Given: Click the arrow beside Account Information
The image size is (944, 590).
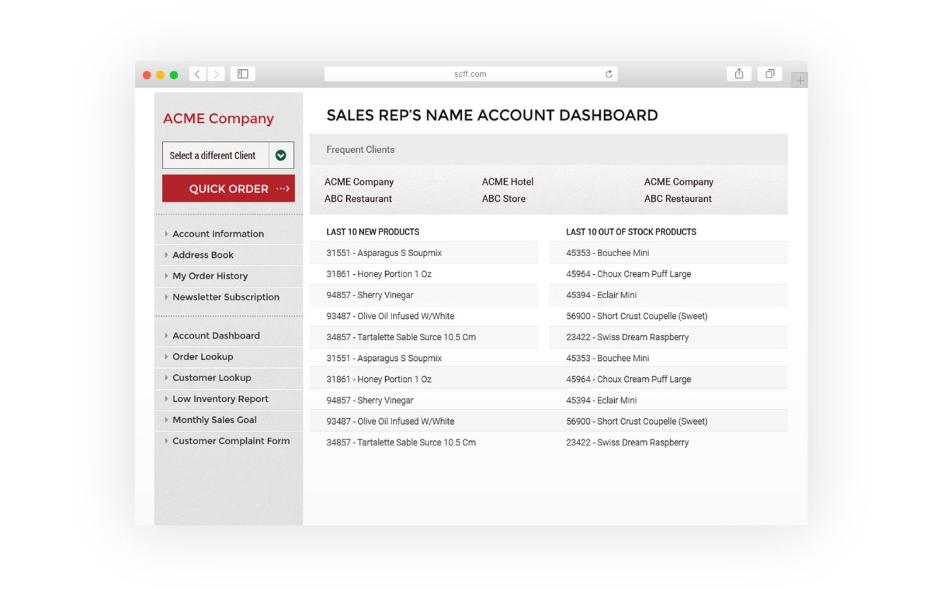Looking at the screenshot, I should 166,234.
